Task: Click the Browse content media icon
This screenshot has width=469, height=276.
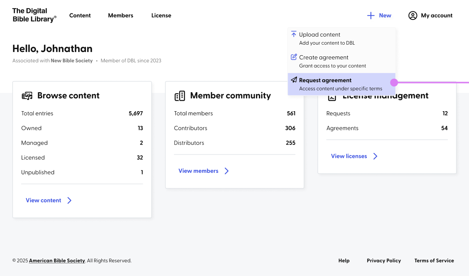Action: click(27, 95)
